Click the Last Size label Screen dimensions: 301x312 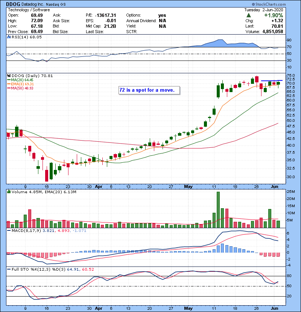(94, 32)
